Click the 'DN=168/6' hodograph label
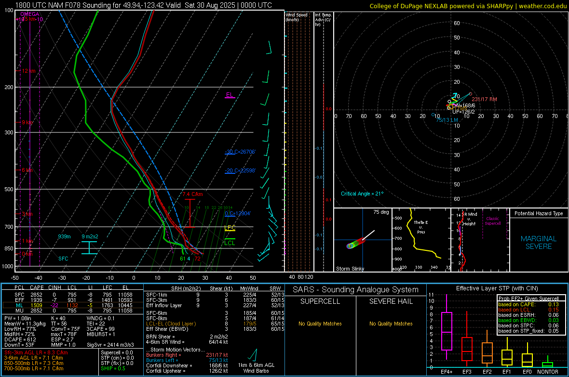The image size is (569, 377). pyautogui.click(x=463, y=105)
